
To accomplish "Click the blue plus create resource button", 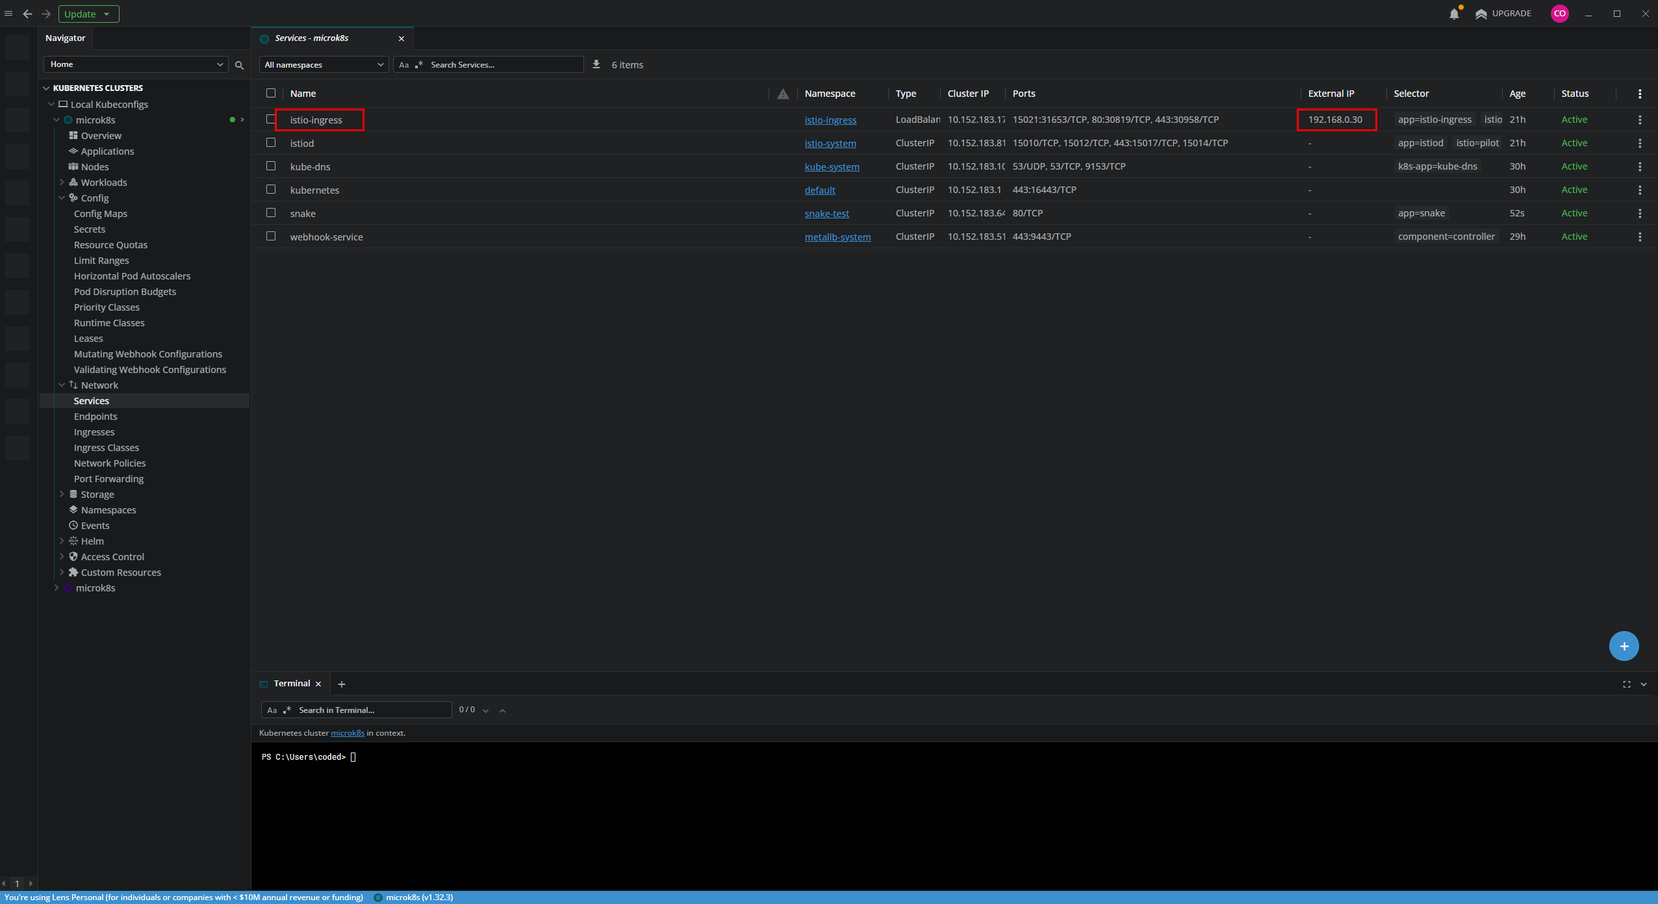I will (1624, 646).
